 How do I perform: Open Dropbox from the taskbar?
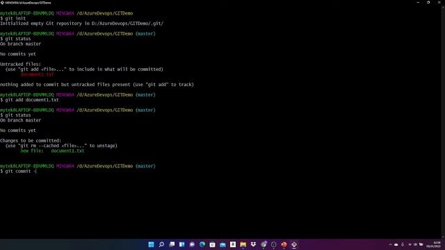pos(253,244)
